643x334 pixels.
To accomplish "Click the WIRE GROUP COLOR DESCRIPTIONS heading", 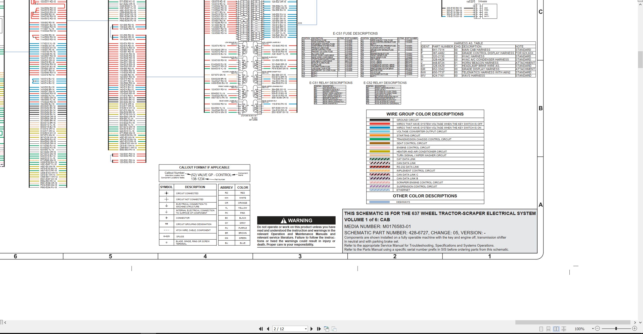I will 425,114.
